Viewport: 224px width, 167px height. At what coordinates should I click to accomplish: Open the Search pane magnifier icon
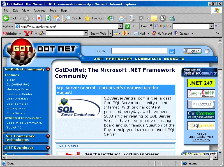[67, 18]
